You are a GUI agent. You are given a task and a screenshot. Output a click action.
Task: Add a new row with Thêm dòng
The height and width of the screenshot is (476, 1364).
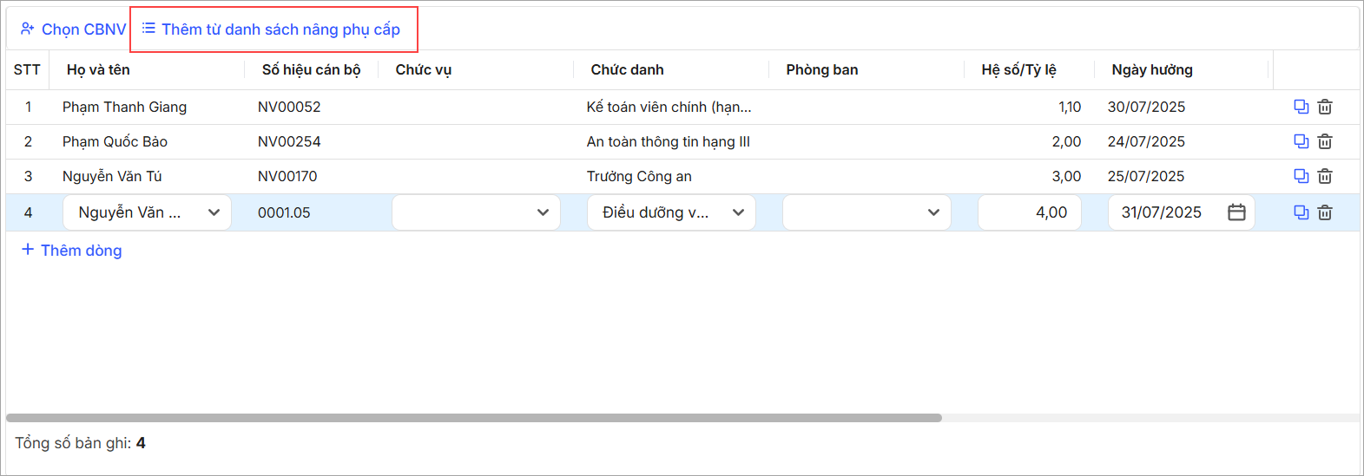point(72,251)
